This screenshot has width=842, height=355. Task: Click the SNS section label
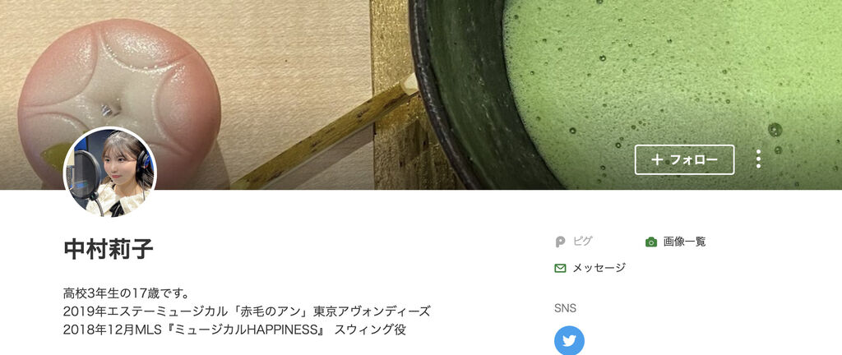565,308
